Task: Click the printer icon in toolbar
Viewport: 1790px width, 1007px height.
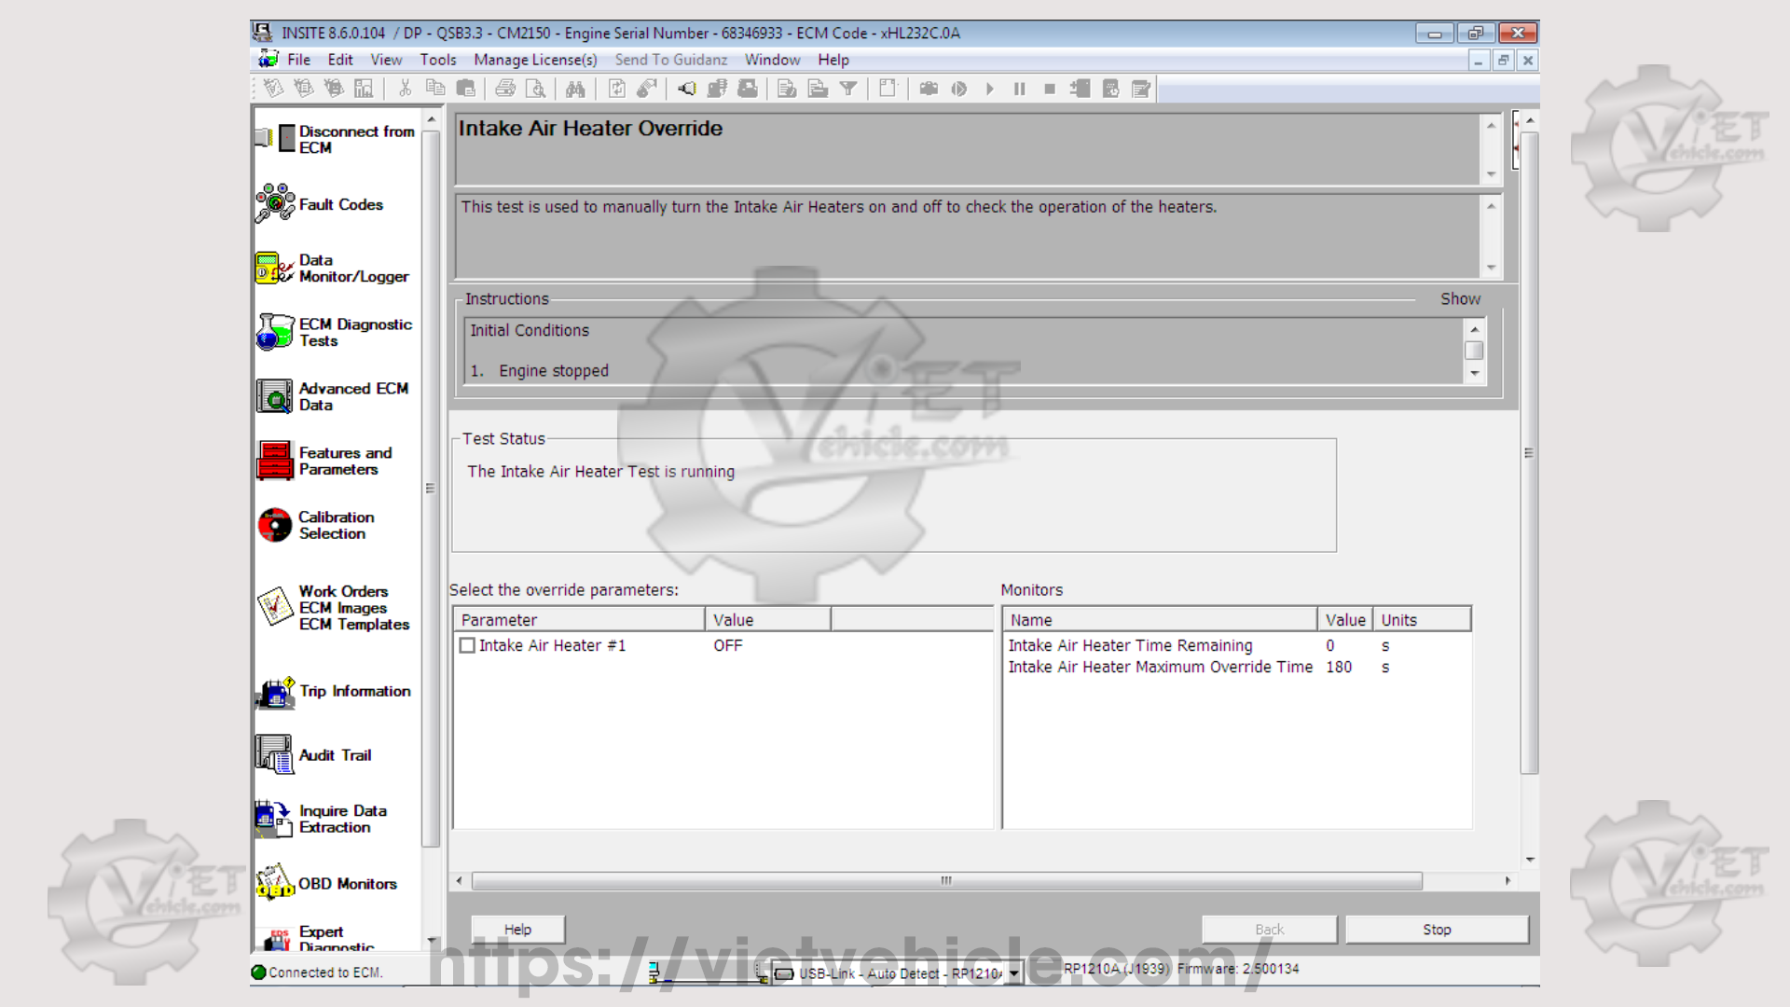Action: pyautogui.click(x=505, y=90)
